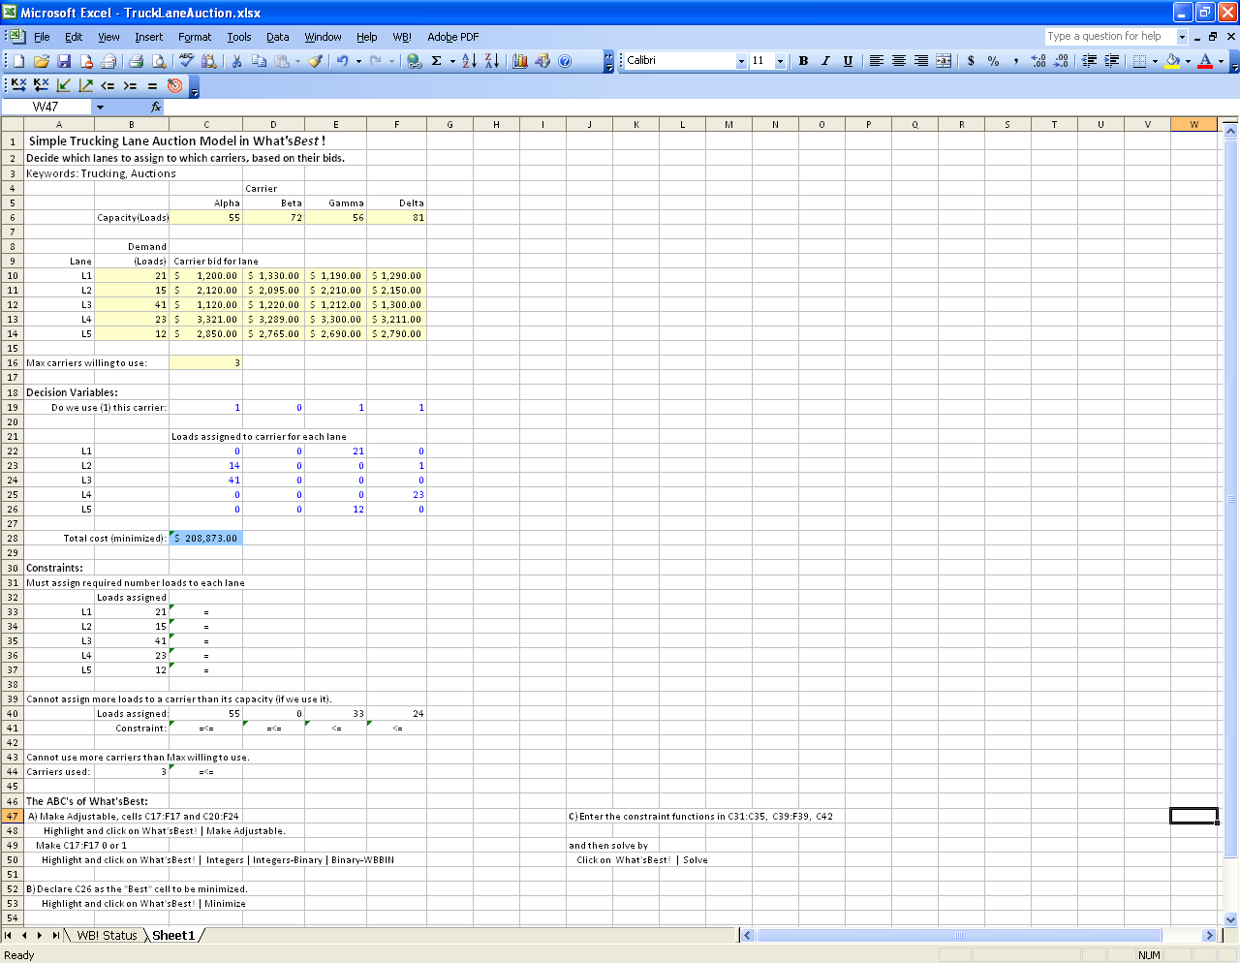Open the Format menu
Image resolution: width=1240 pixels, height=963 pixels.
click(195, 37)
